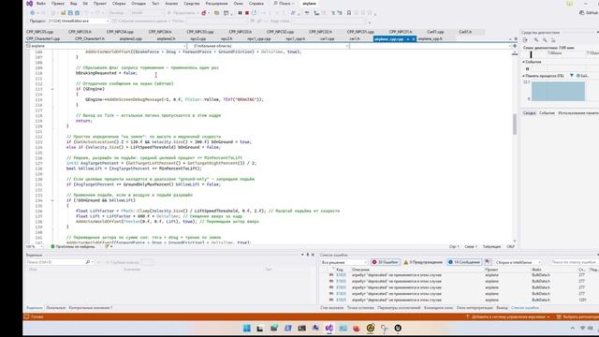Screen dimensions: 599x337
Task: Sort errors by the Описание column
Action: 360,270
